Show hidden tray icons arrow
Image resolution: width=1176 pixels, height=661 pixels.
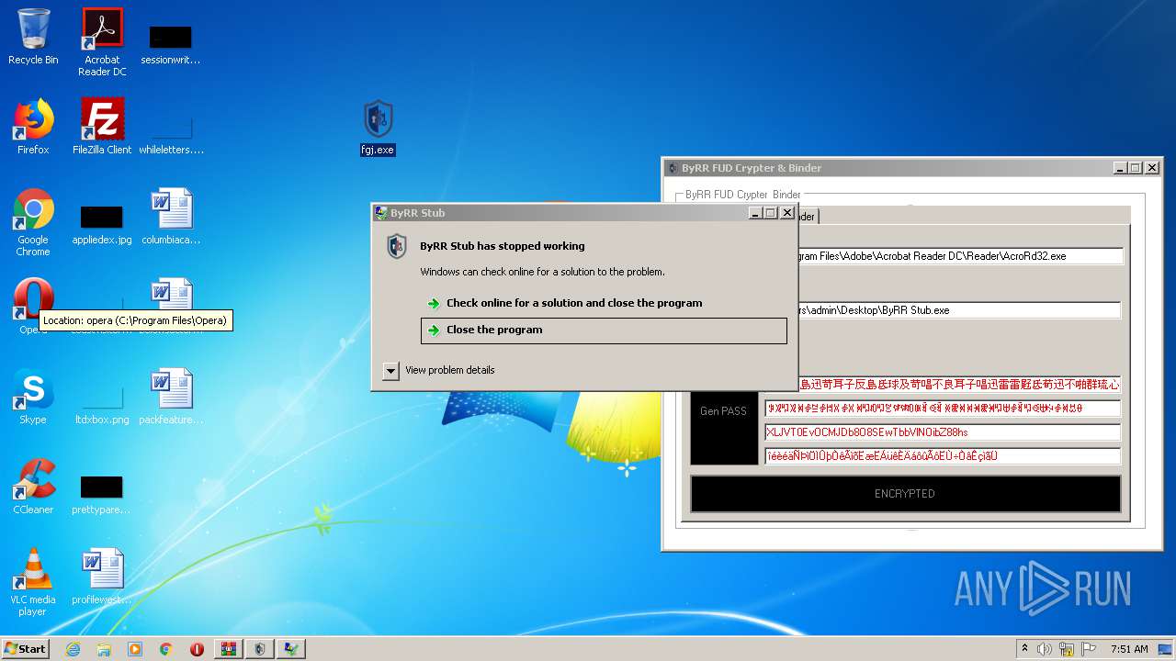point(1024,649)
